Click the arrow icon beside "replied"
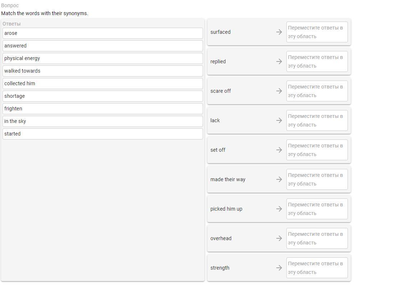The width and height of the screenshot is (414, 289). click(279, 61)
